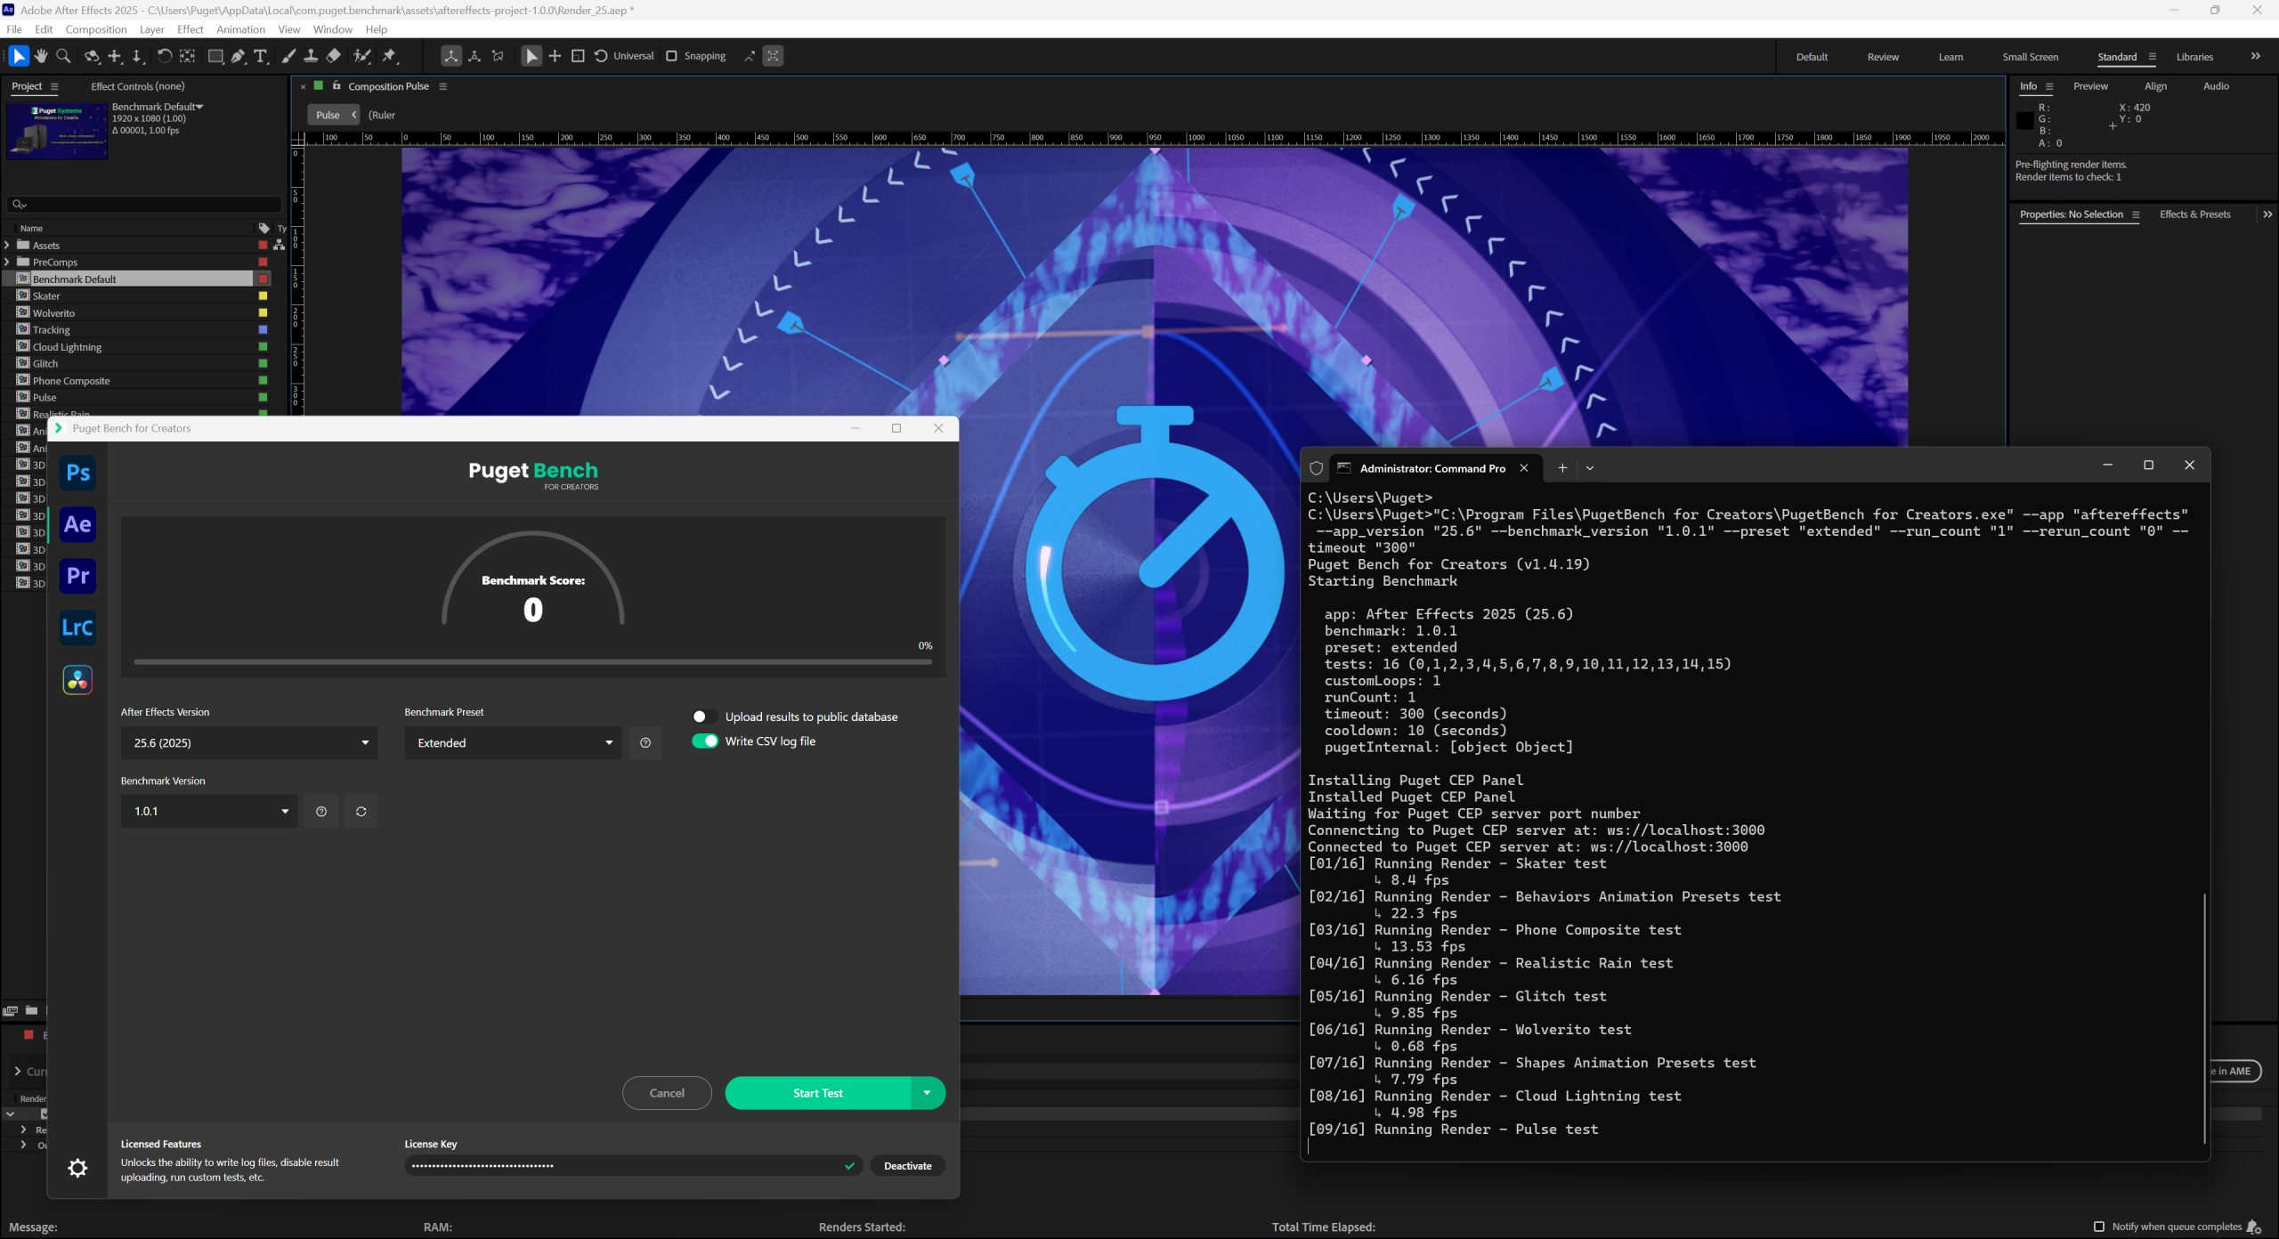
Task: Toggle Write CSV log file
Action: click(707, 741)
